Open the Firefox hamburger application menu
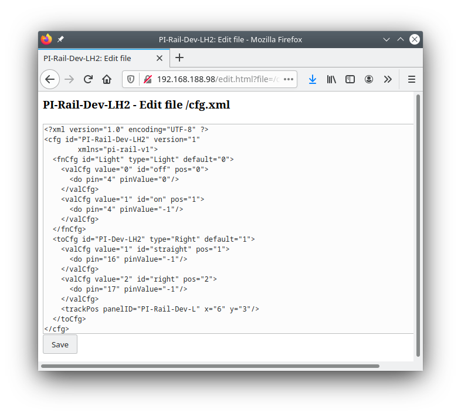This screenshot has height=416, width=461. click(412, 79)
